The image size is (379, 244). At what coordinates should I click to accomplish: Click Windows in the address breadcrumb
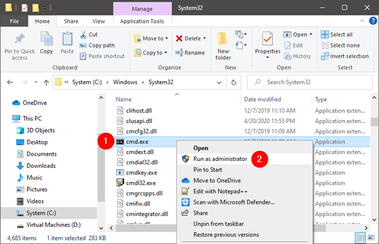[125, 83]
